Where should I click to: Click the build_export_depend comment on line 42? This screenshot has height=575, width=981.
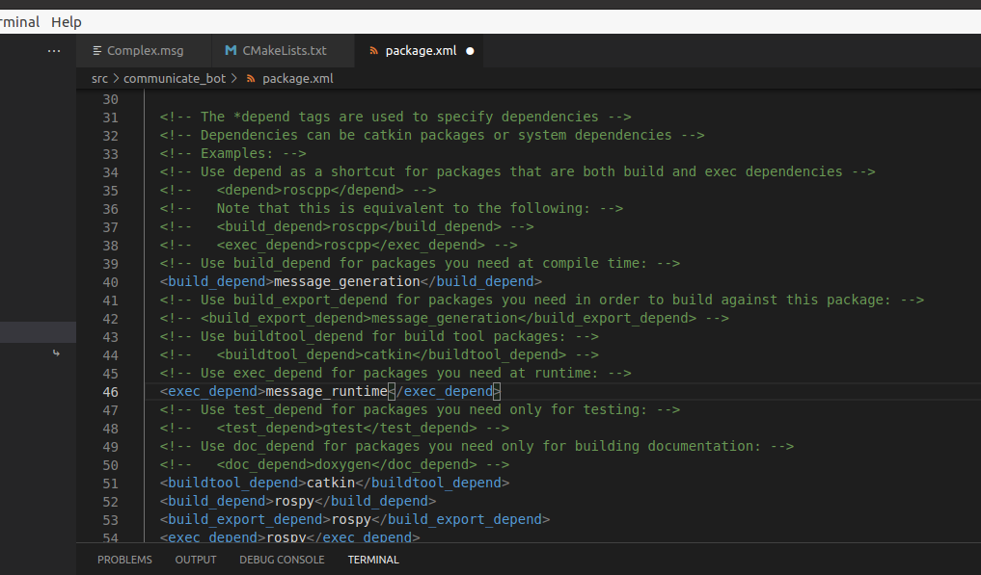click(445, 318)
